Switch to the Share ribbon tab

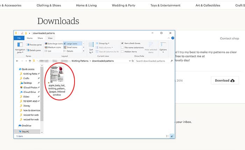40,38
